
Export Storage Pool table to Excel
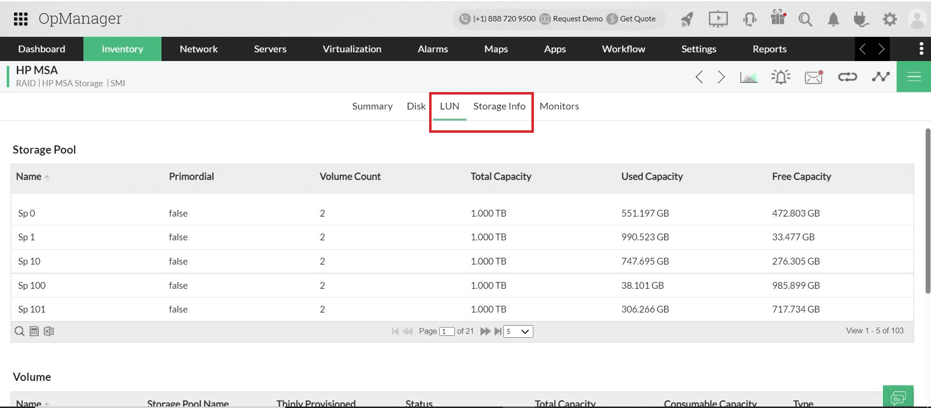[48, 331]
